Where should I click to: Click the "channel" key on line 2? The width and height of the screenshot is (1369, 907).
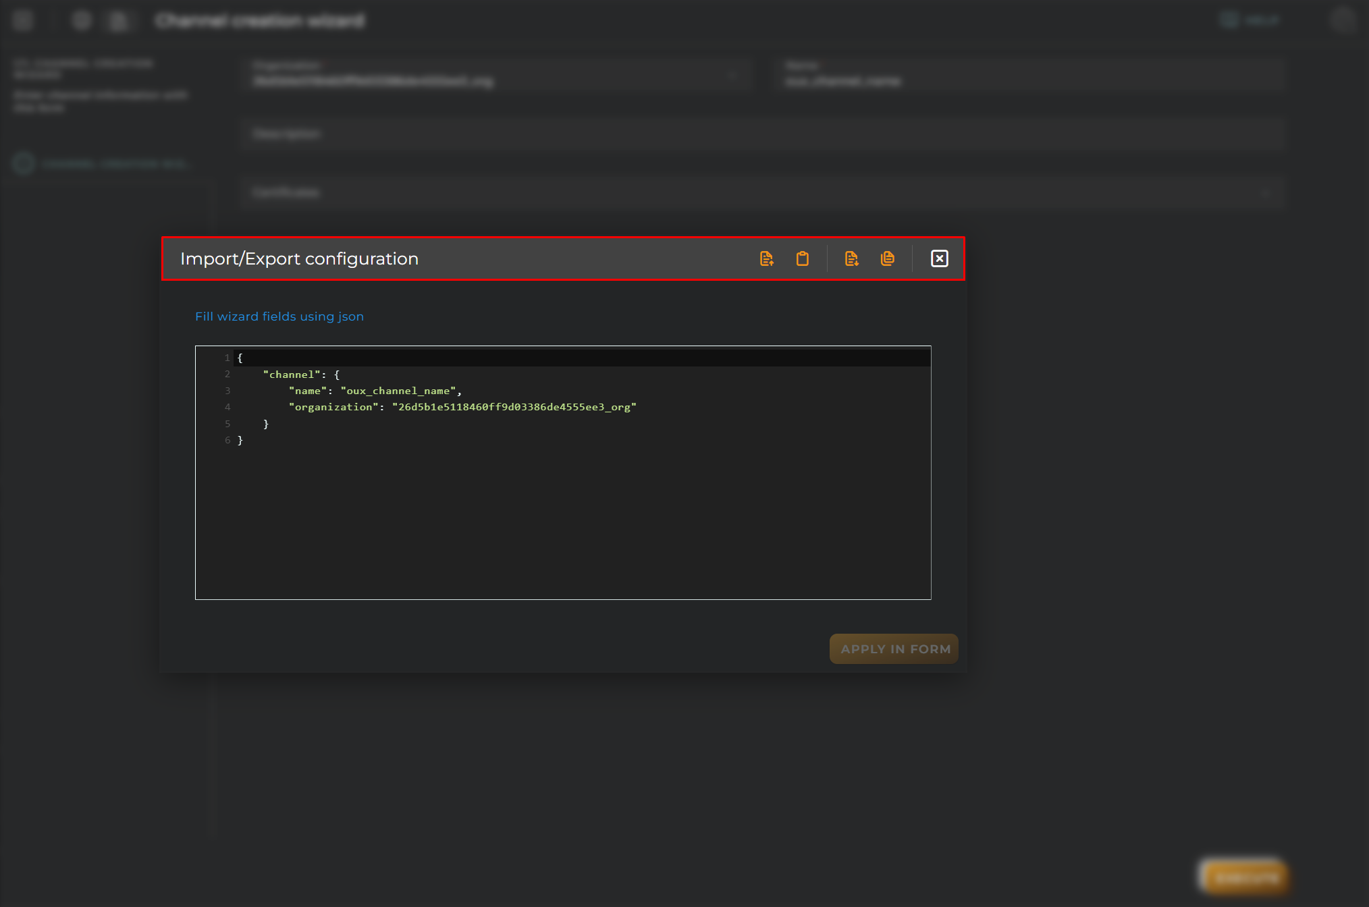tap(292, 375)
